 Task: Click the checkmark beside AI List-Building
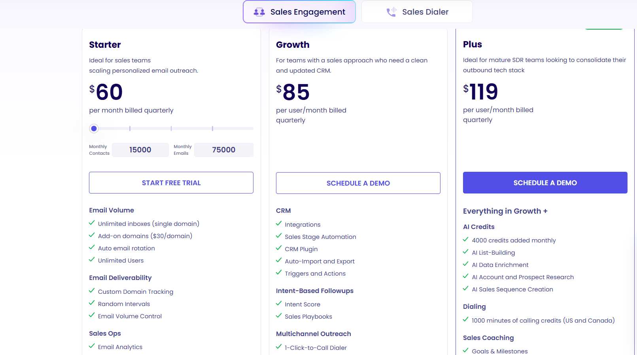[466, 252]
